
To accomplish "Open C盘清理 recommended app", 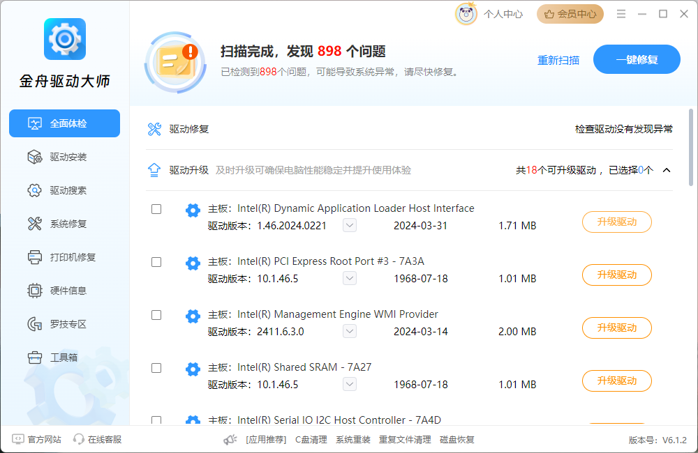I will (311, 440).
